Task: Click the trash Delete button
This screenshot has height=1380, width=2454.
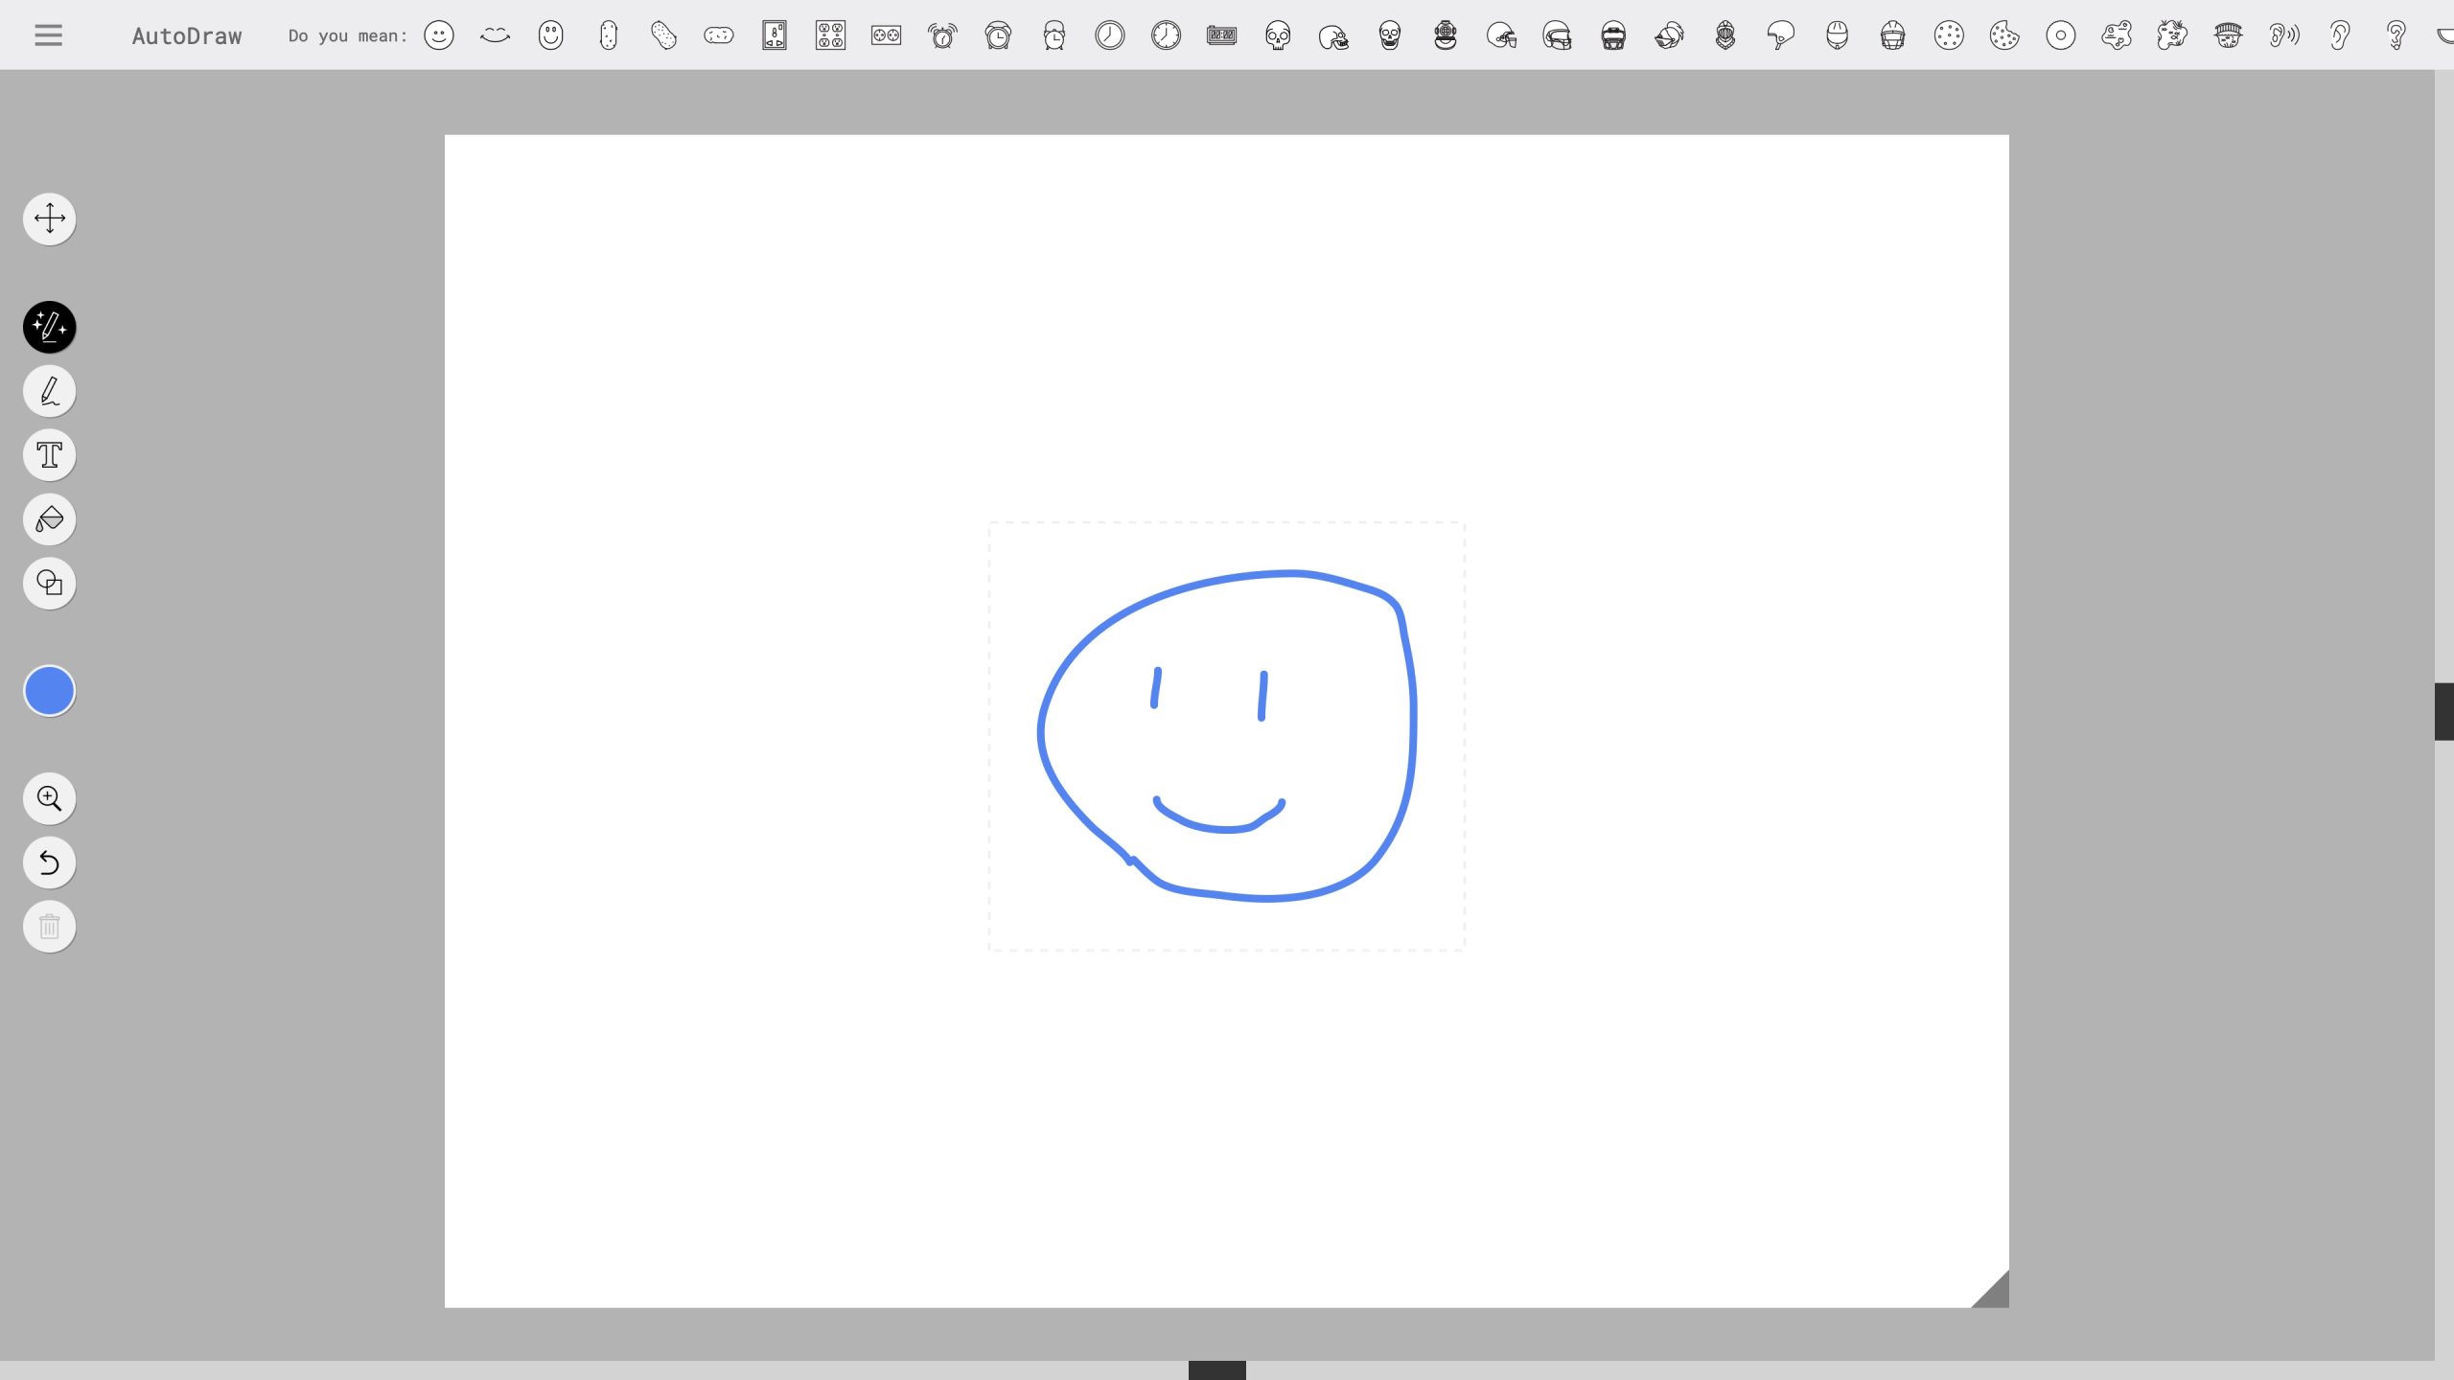Action: (x=50, y=927)
